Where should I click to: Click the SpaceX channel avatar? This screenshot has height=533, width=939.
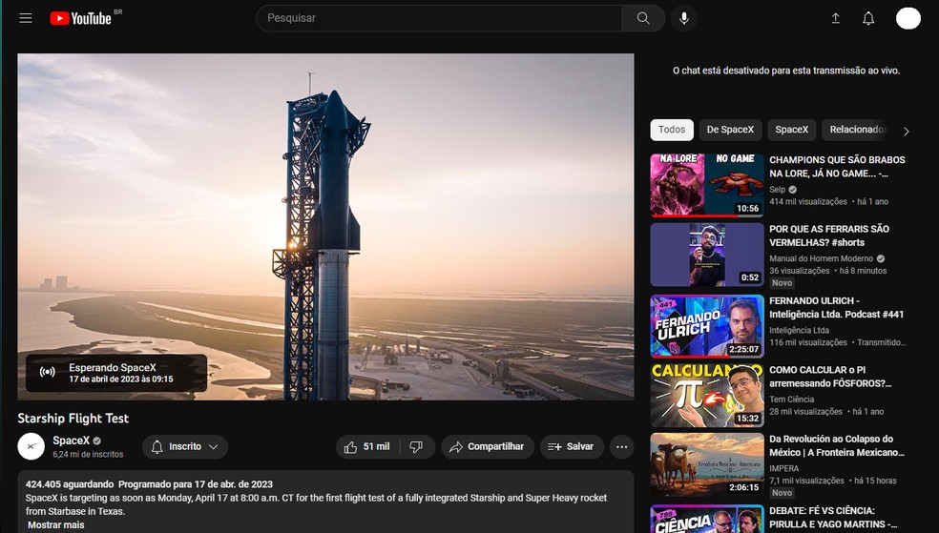tap(31, 447)
